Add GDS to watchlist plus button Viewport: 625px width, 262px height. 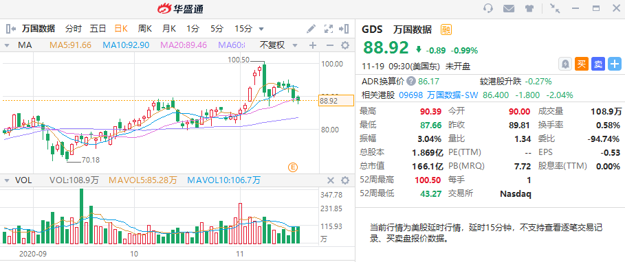point(615,64)
